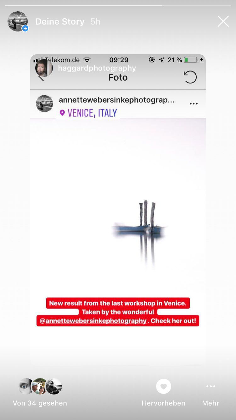Tap the post author's round avatar
The height and width of the screenshot is (420, 236).
44,104
